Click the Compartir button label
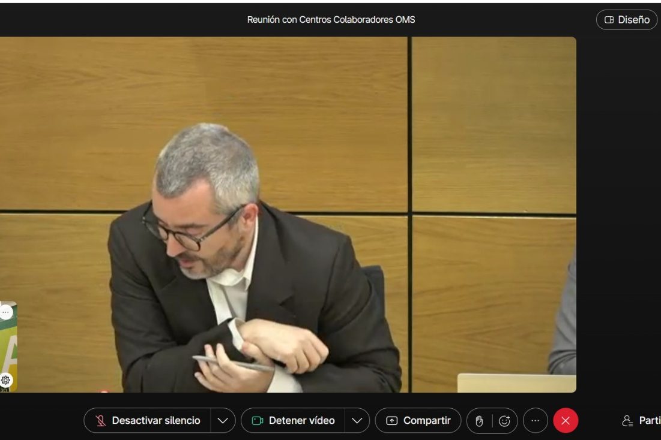Image resolution: width=661 pixels, height=440 pixels. pyautogui.click(x=427, y=421)
